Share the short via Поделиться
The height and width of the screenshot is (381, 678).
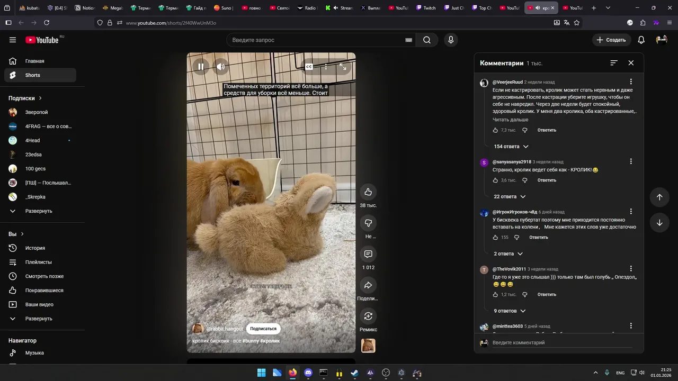(x=368, y=285)
